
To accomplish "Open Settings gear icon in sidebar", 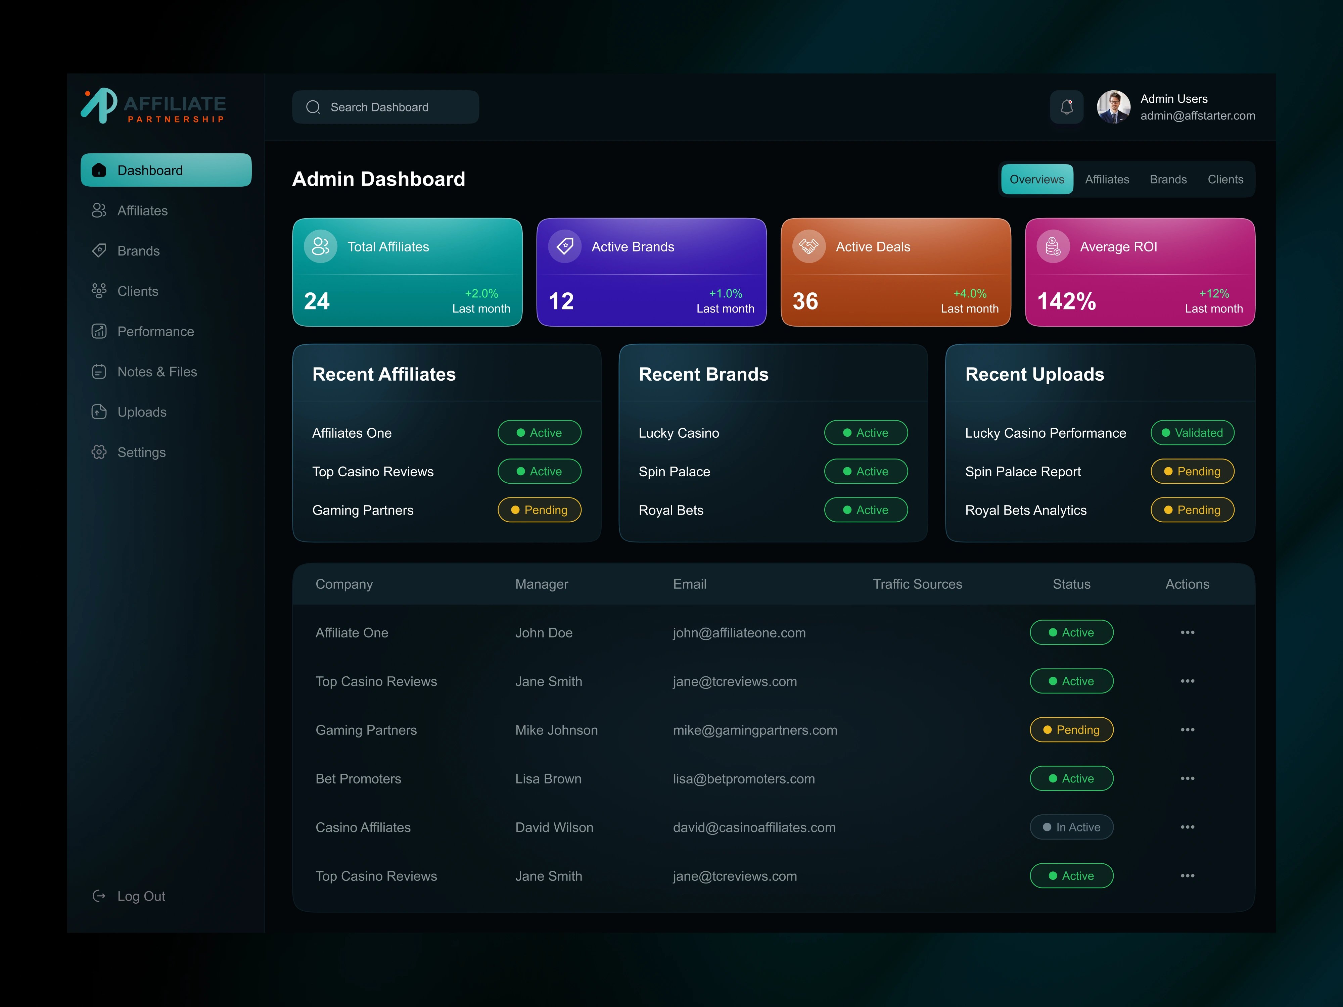I will [x=99, y=452].
